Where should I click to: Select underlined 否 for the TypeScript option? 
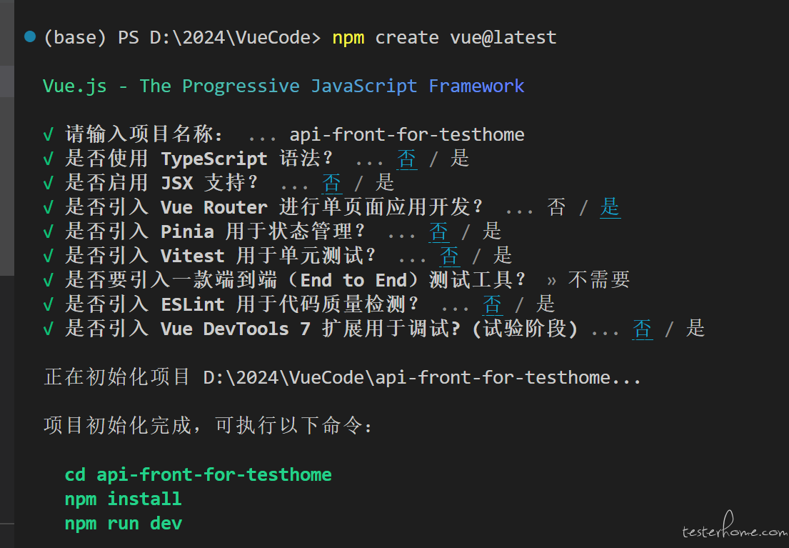406,159
